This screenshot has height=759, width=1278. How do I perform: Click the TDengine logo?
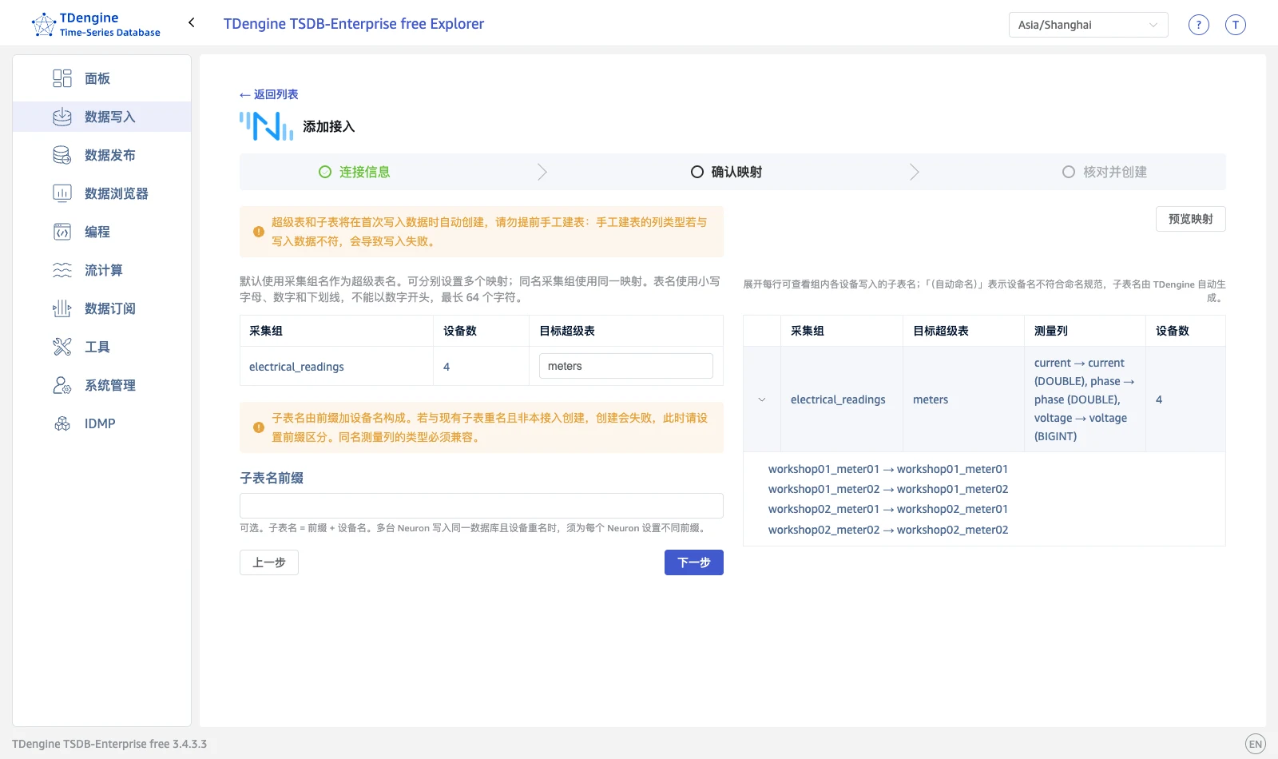(x=96, y=25)
